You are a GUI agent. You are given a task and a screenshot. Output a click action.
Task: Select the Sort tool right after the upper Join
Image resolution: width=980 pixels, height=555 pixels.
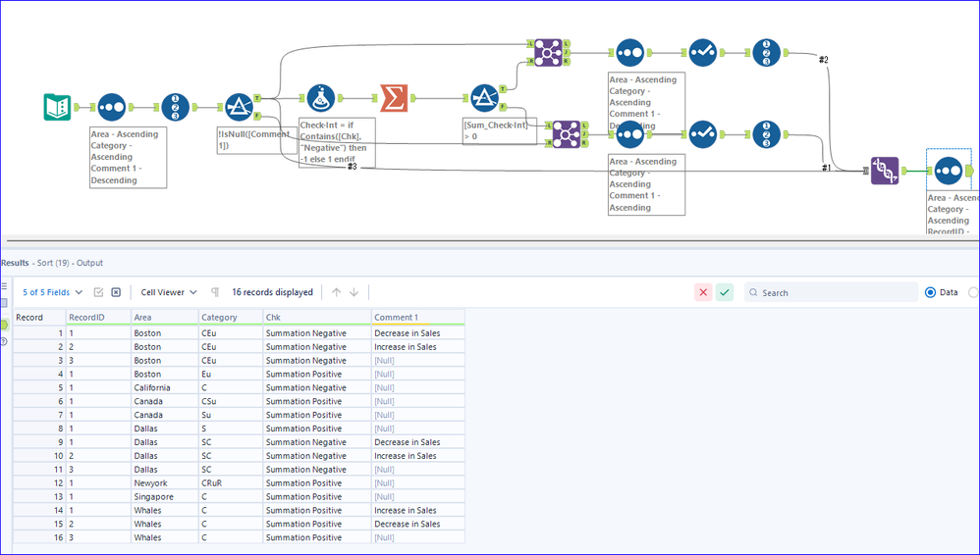tap(630, 53)
